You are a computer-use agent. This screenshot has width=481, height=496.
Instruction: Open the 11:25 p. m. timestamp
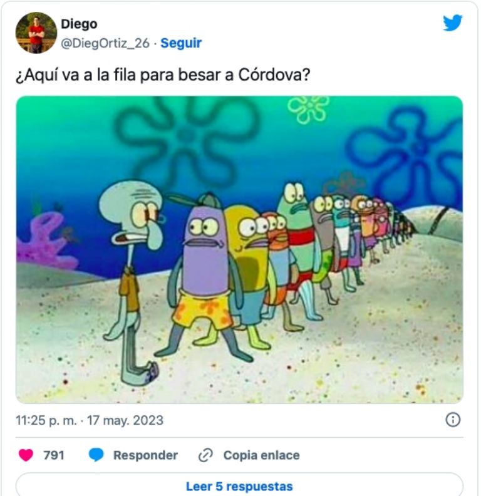[46, 420]
